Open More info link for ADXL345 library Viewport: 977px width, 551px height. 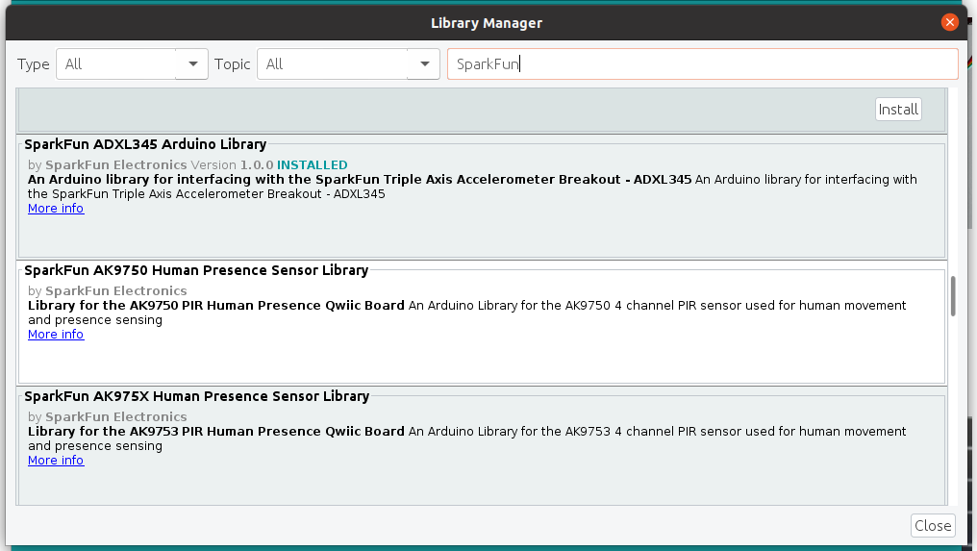coord(56,208)
